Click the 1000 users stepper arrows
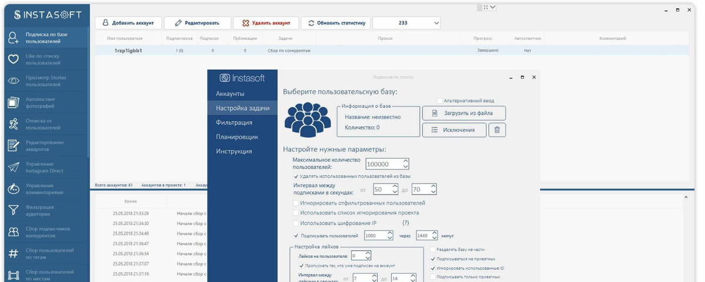 click(390, 236)
